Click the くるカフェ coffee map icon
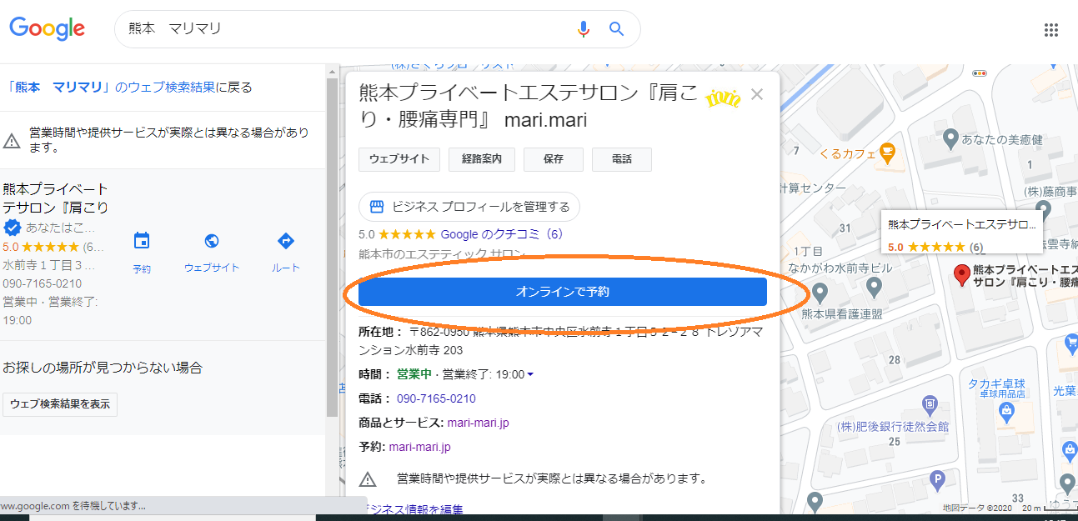Viewport: 1078px width, 521px height. click(x=886, y=153)
